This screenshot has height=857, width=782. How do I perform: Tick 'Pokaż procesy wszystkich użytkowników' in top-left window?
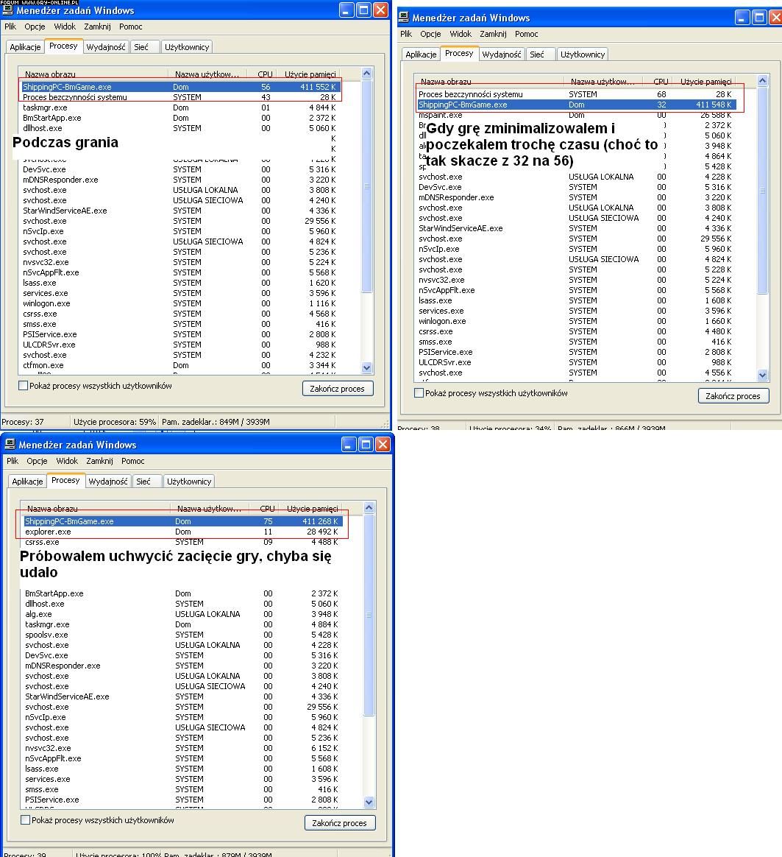click(23, 386)
